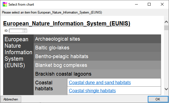Click the vertical scrollbar thumb
This screenshot has height=103, width=169.
tap(166, 28)
